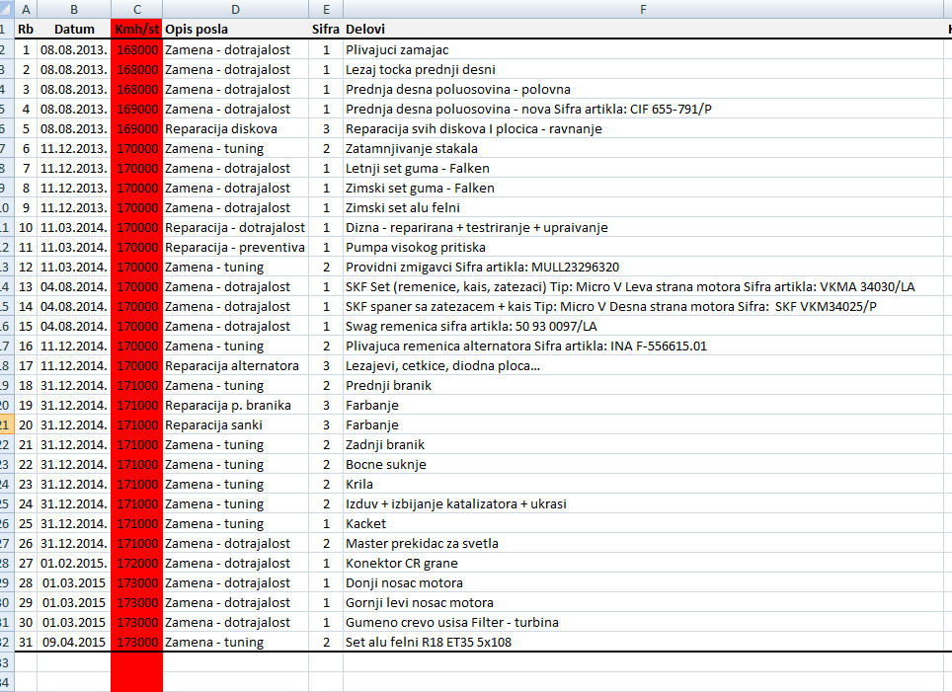Select cell 'Zimski set guma - Falken'
This screenshot has width=952, height=692.
(x=643, y=188)
